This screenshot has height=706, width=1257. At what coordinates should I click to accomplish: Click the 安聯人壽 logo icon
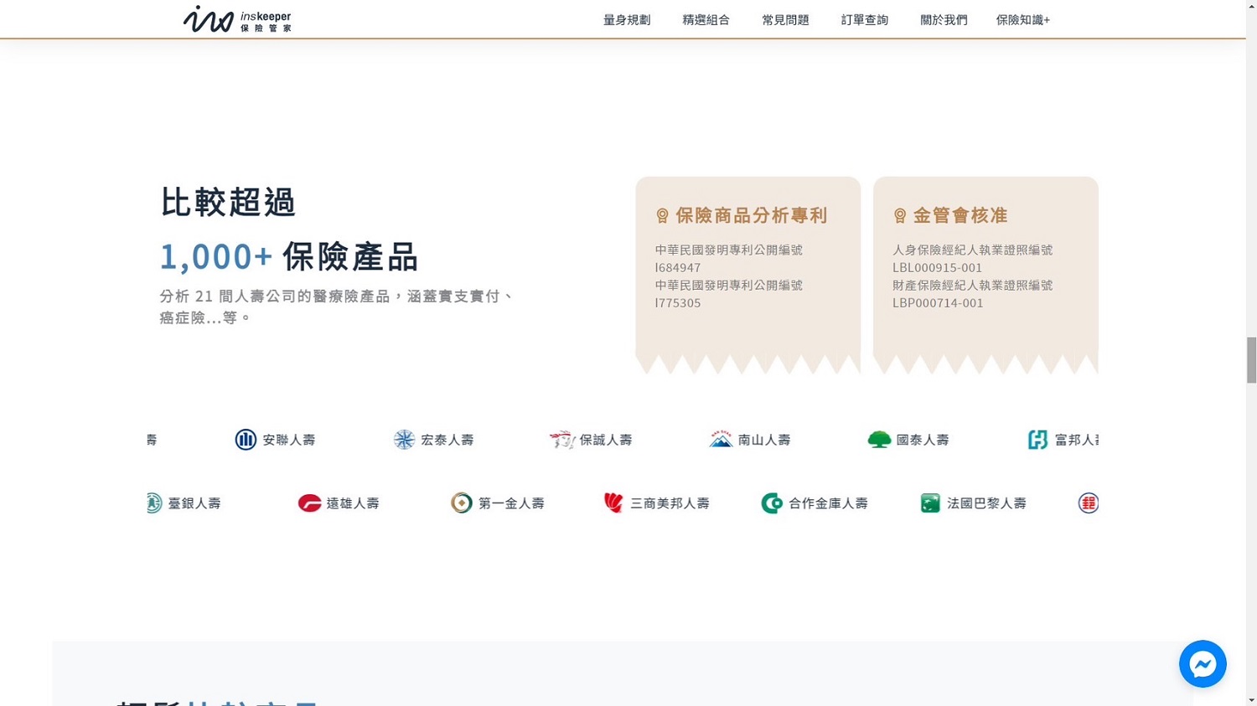tap(246, 440)
